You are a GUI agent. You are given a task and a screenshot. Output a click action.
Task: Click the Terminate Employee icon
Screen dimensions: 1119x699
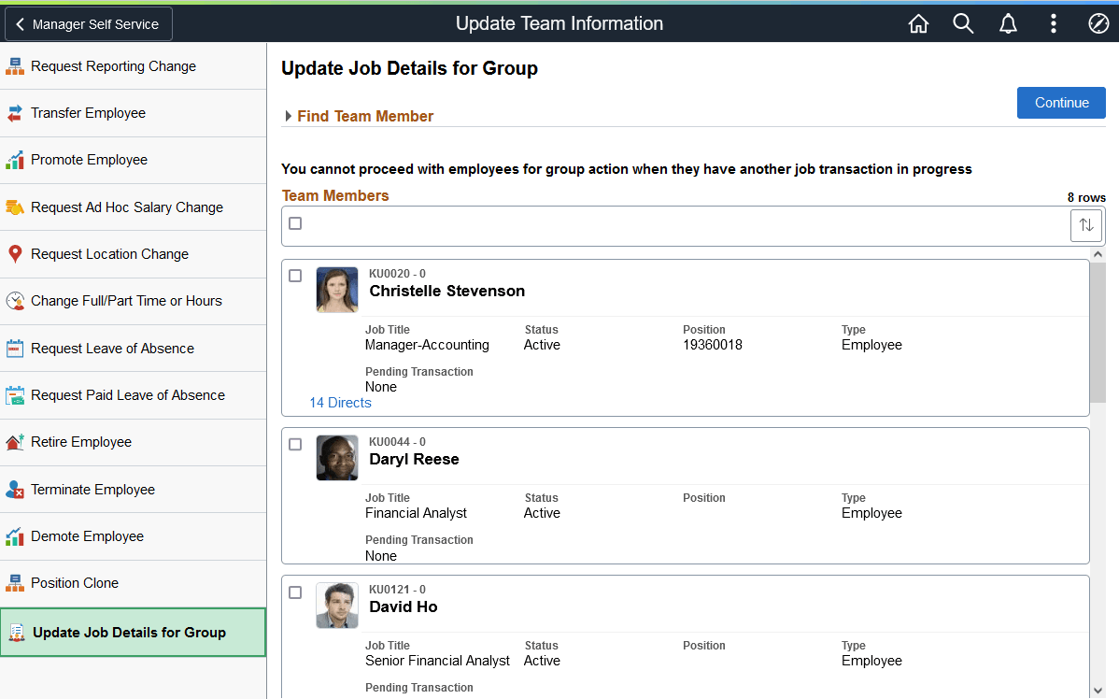pos(15,489)
